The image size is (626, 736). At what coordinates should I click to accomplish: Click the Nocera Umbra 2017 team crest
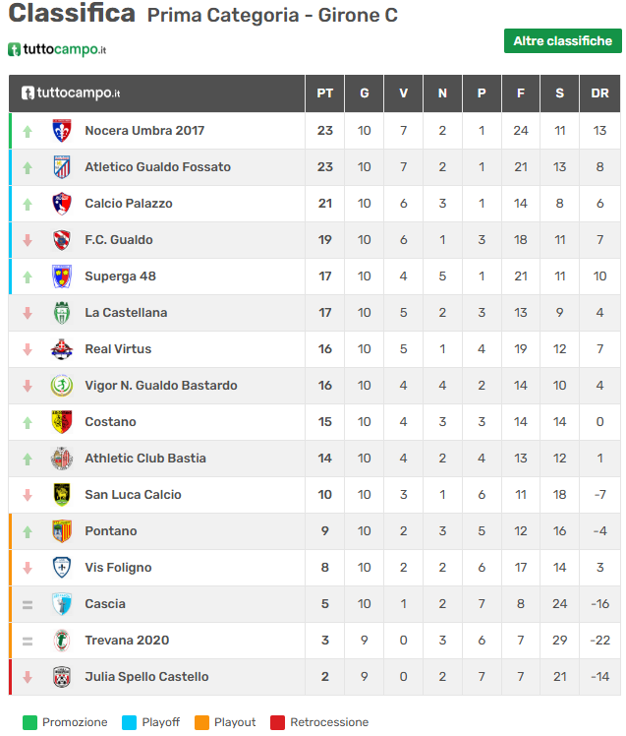[62, 131]
